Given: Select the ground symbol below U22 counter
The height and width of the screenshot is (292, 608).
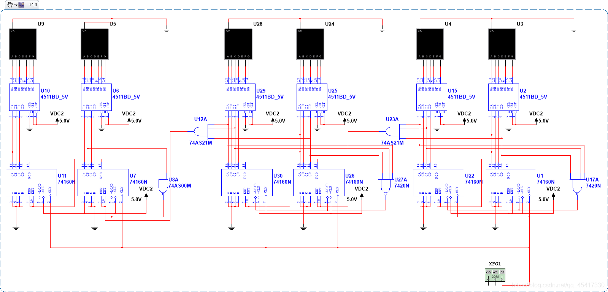Looking at the screenshot, I should [423, 227].
